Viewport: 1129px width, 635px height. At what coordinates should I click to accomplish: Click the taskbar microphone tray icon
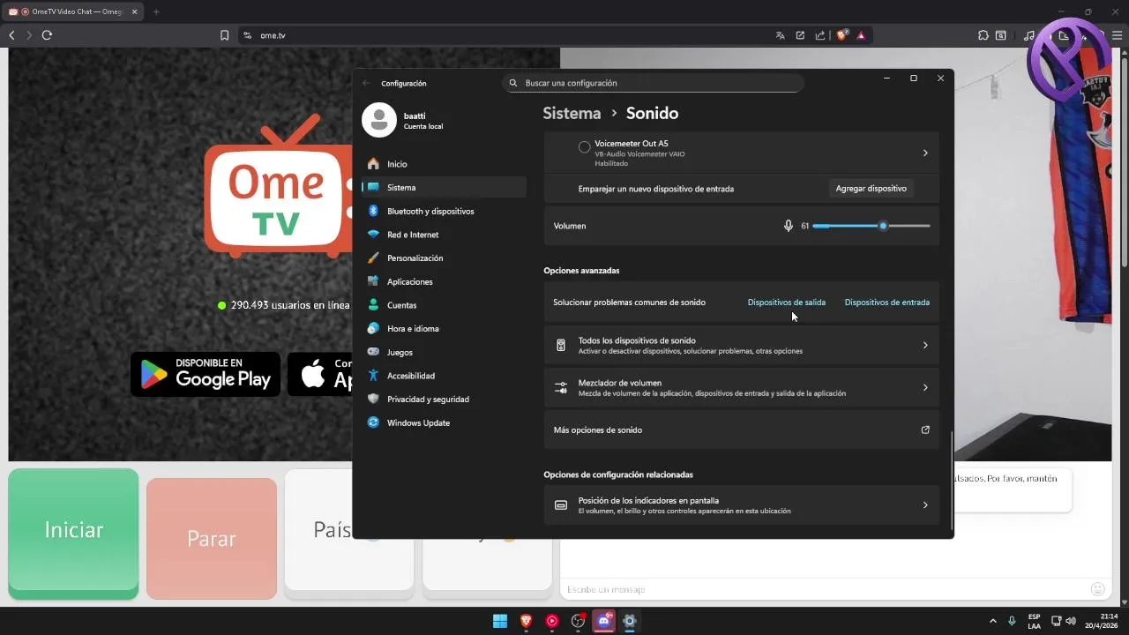[x=1012, y=621]
